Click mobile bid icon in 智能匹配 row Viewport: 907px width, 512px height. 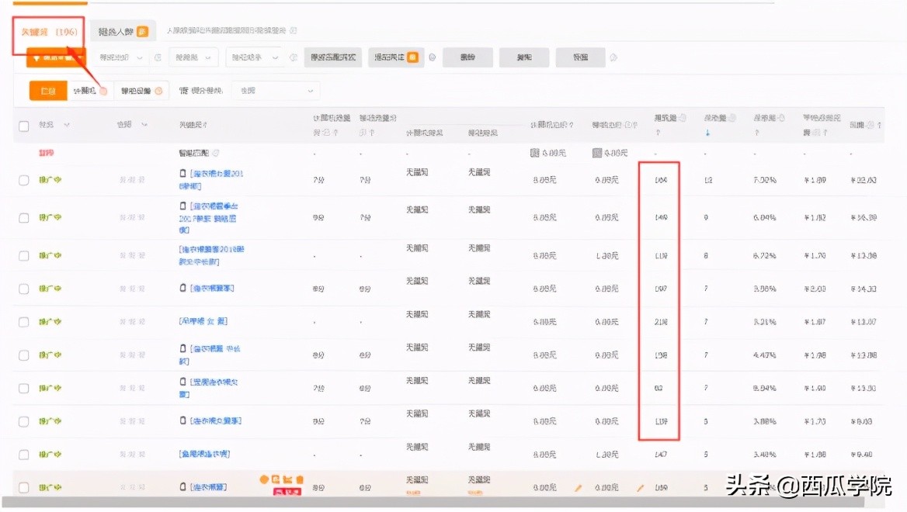(x=597, y=153)
